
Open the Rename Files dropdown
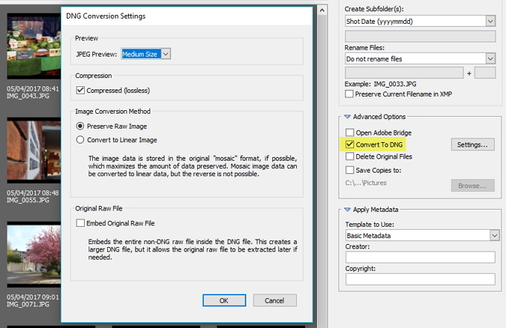(420, 59)
